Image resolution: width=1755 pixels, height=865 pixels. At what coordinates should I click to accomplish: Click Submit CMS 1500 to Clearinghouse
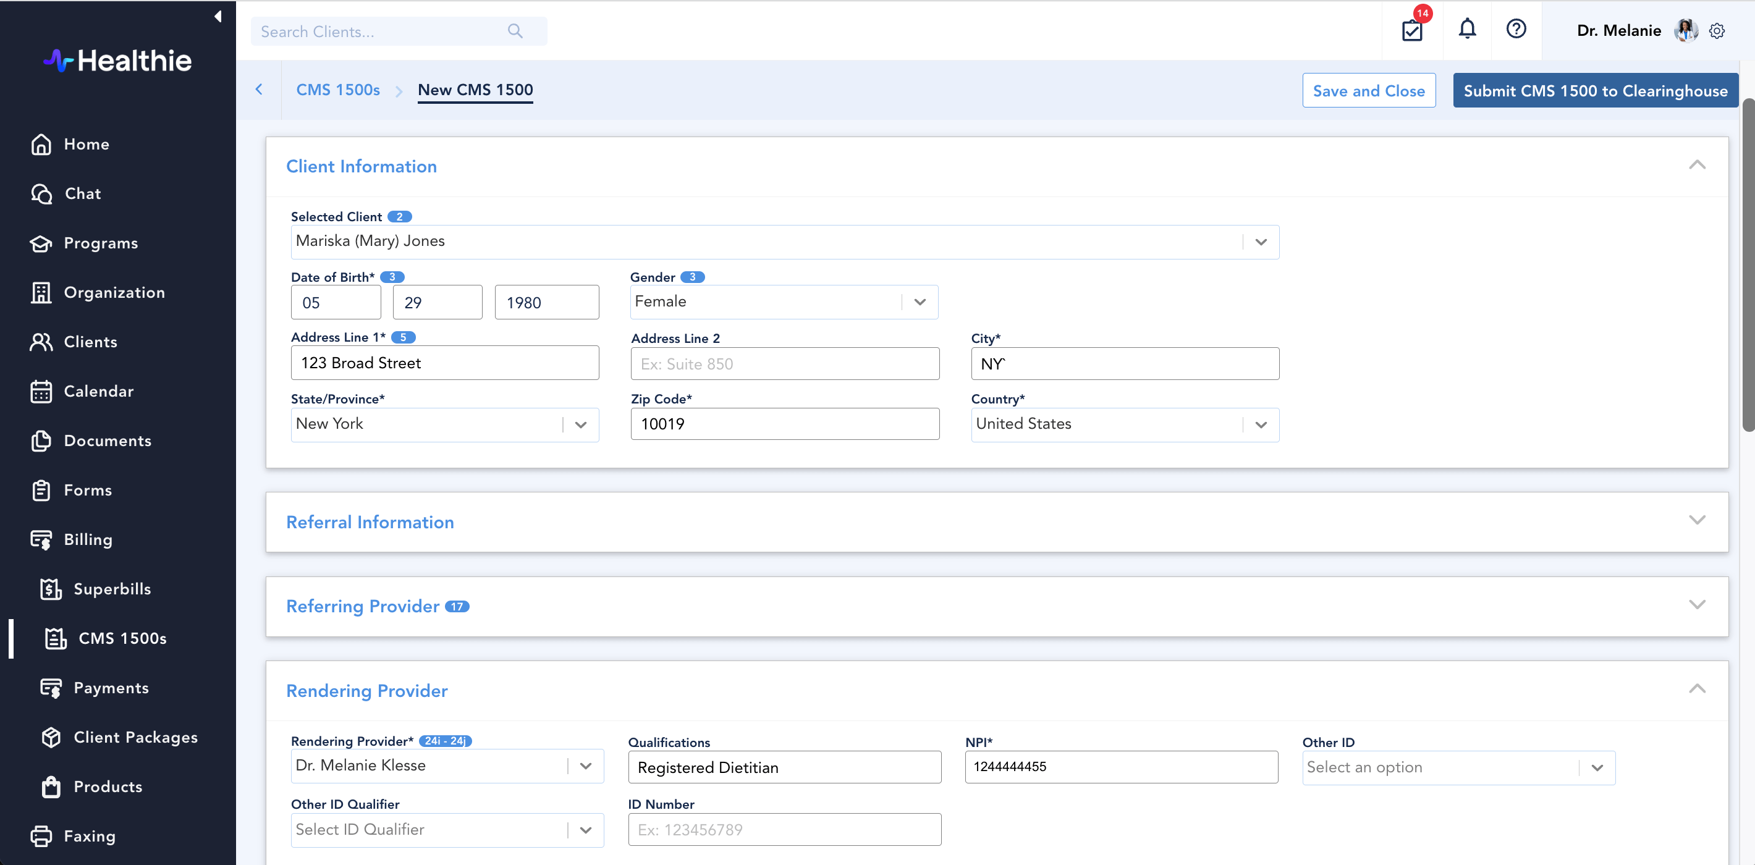point(1595,90)
